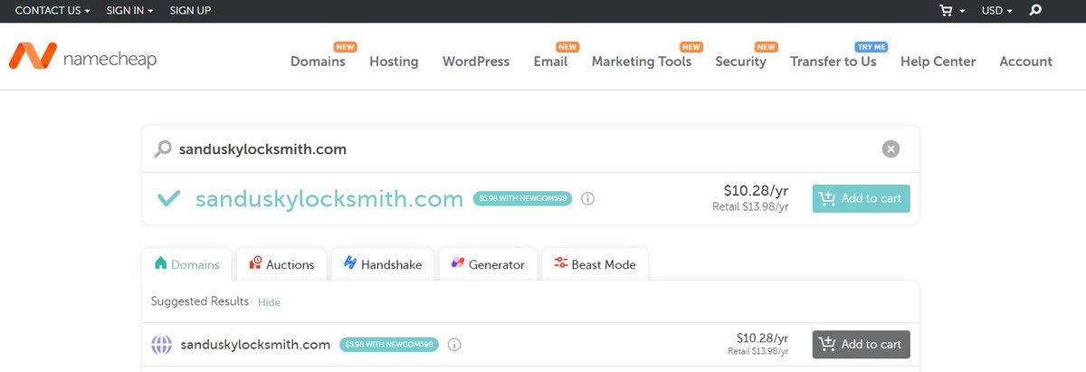Switch to the Domains tab
The height and width of the screenshot is (372, 1086).
(x=187, y=264)
